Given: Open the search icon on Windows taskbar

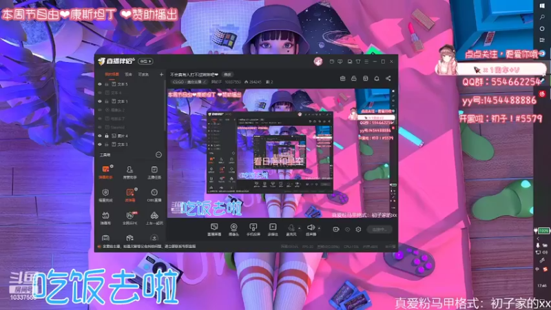Looking at the screenshot, I should point(542,17).
